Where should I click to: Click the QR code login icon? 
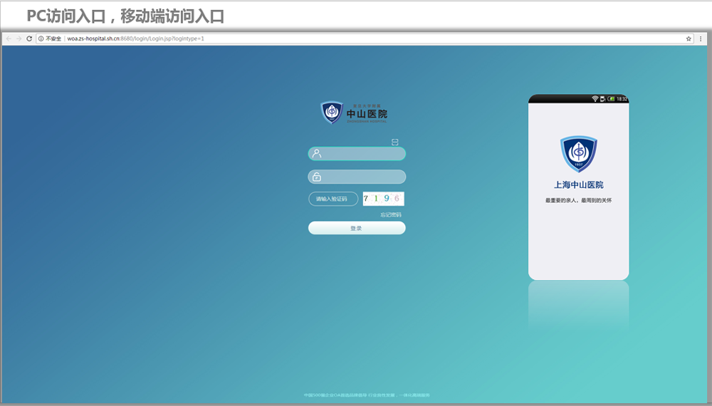pyautogui.click(x=395, y=142)
